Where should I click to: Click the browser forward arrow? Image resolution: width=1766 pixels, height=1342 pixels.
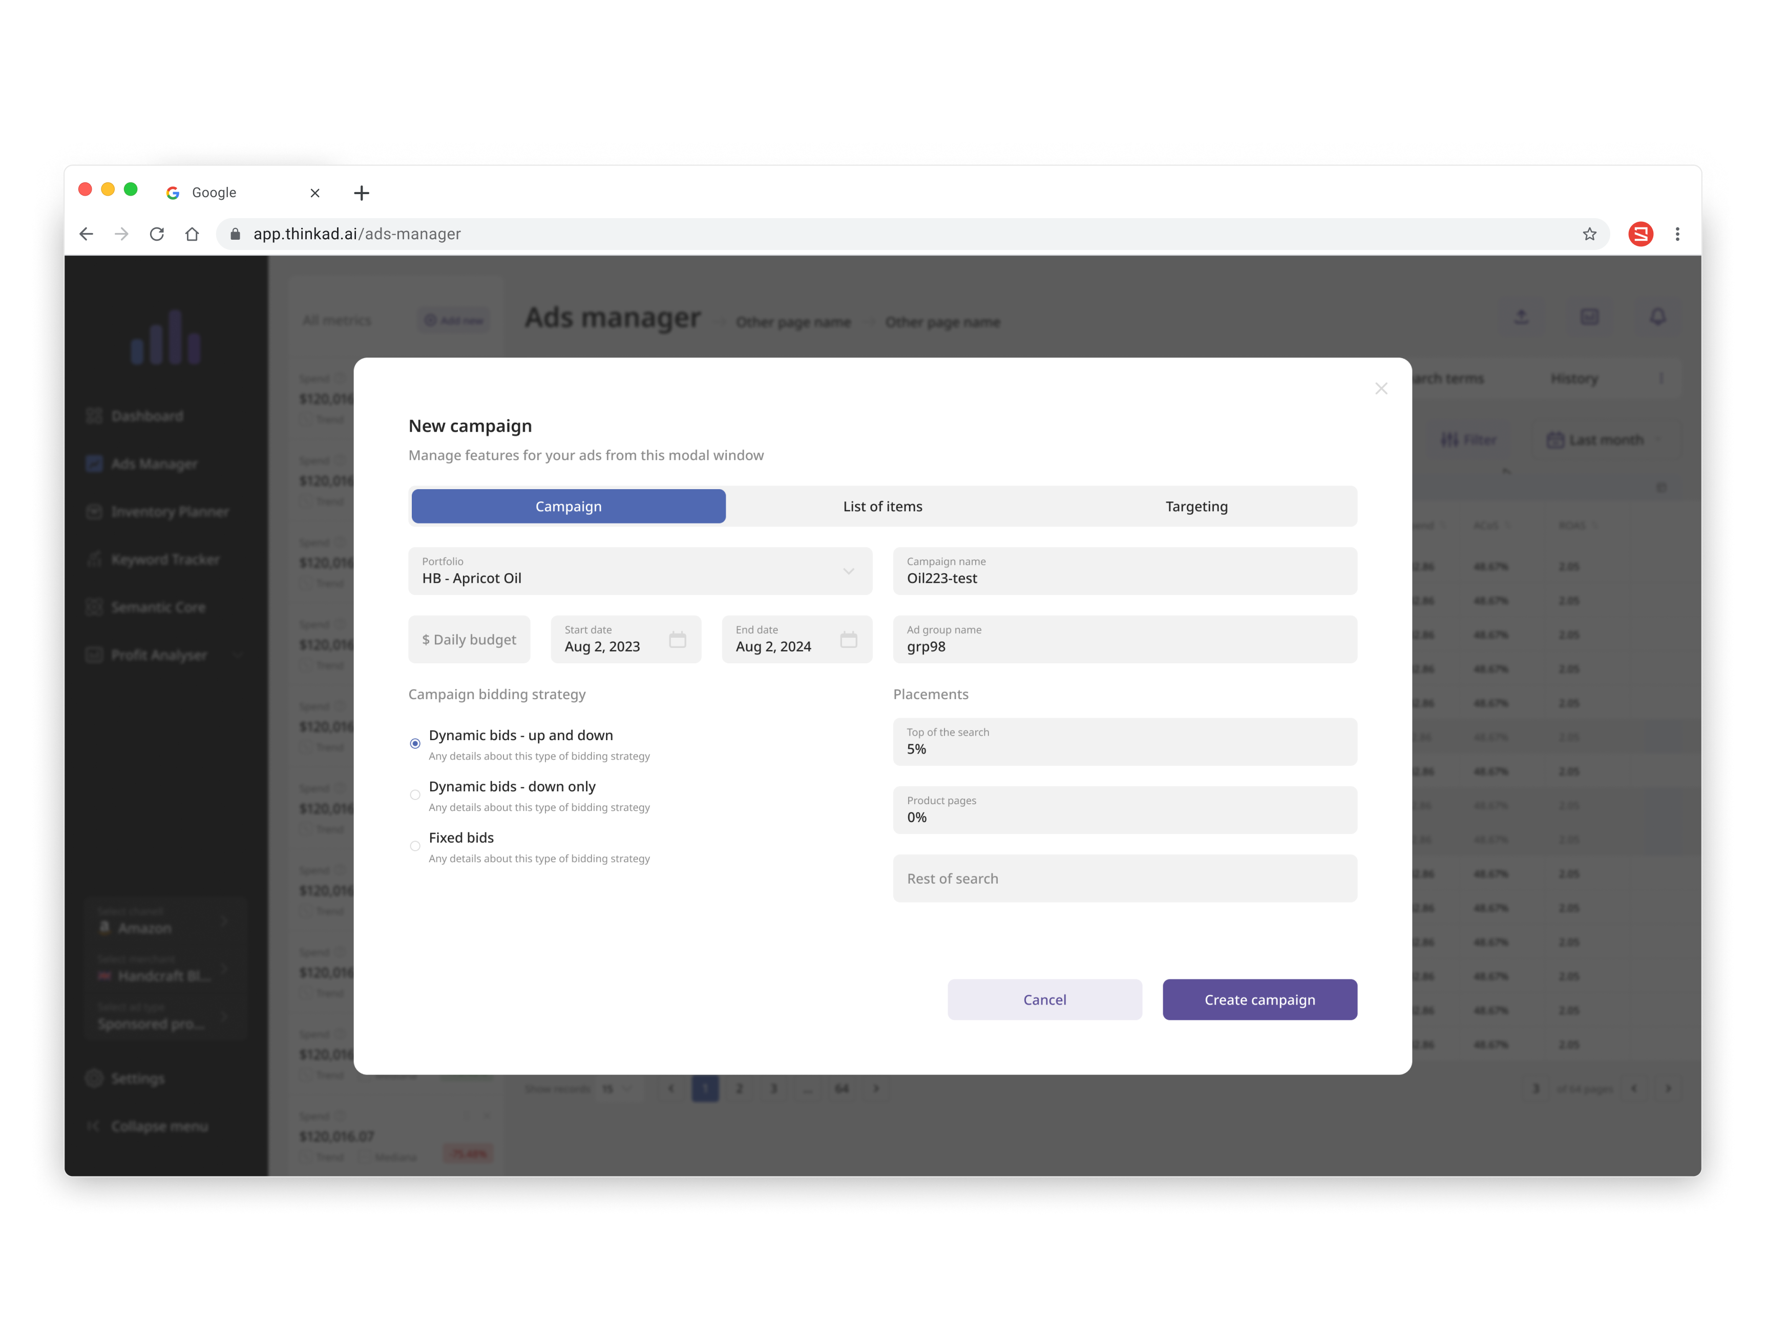tap(121, 234)
